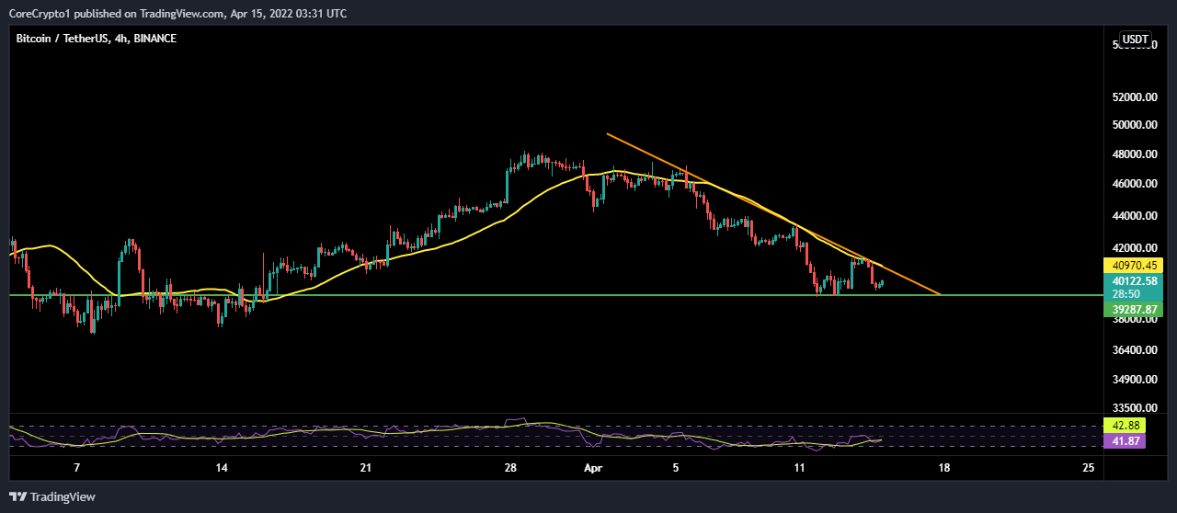Click the Bitcoin / TetherUS chart title
Image resolution: width=1177 pixels, height=513 pixels.
(97, 39)
